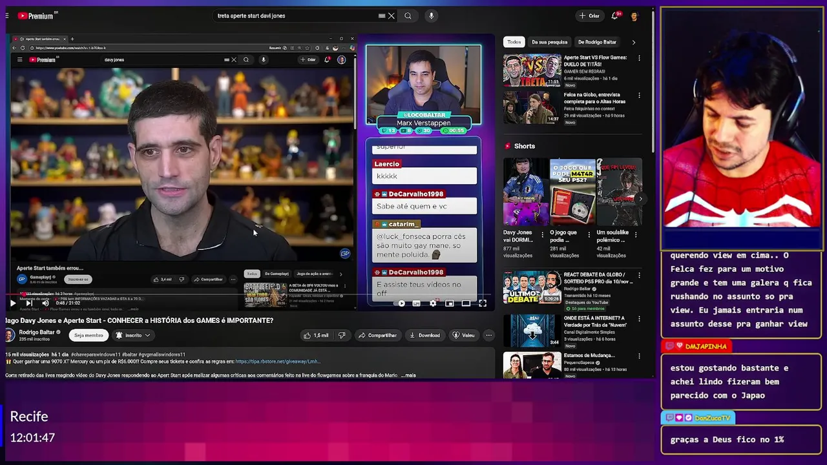
Task: Open the Estamos de Mudança video
Action: click(532, 365)
